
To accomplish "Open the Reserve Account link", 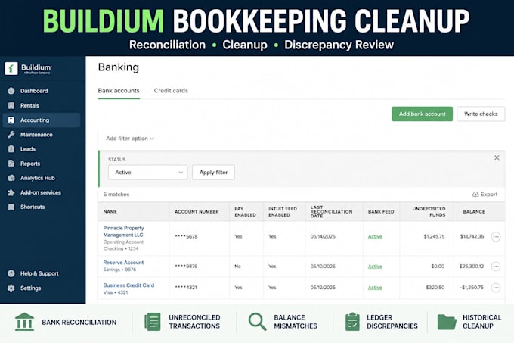I will 123,263.
